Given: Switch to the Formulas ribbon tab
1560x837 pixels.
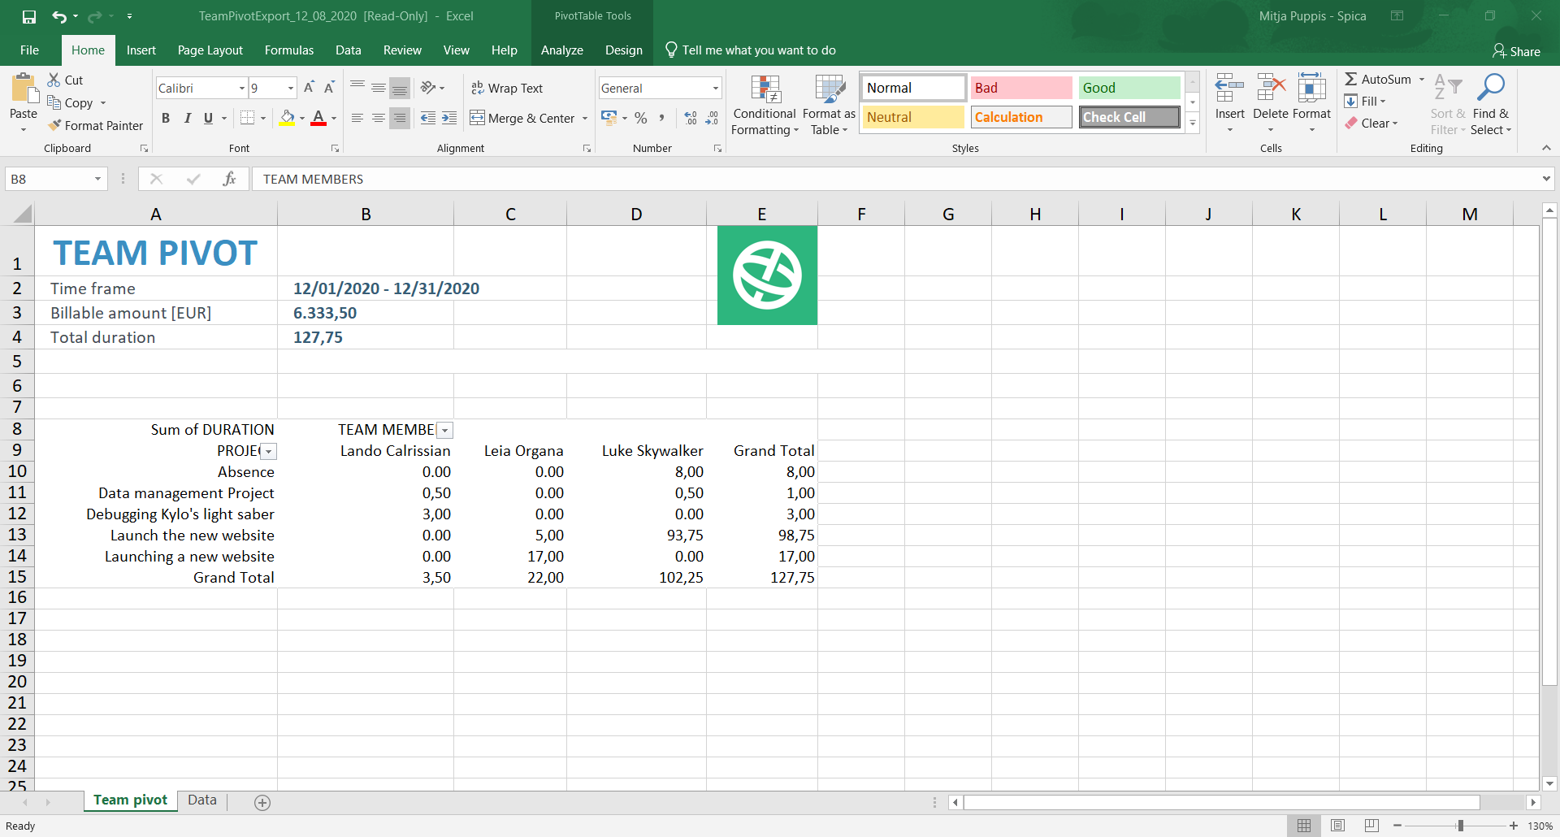Looking at the screenshot, I should pyautogui.click(x=289, y=50).
